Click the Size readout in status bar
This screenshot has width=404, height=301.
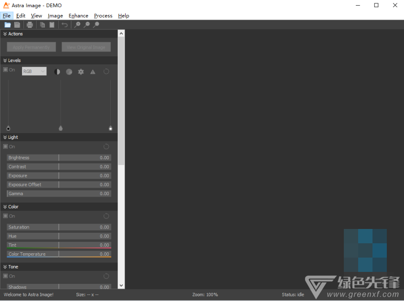(87, 295)
